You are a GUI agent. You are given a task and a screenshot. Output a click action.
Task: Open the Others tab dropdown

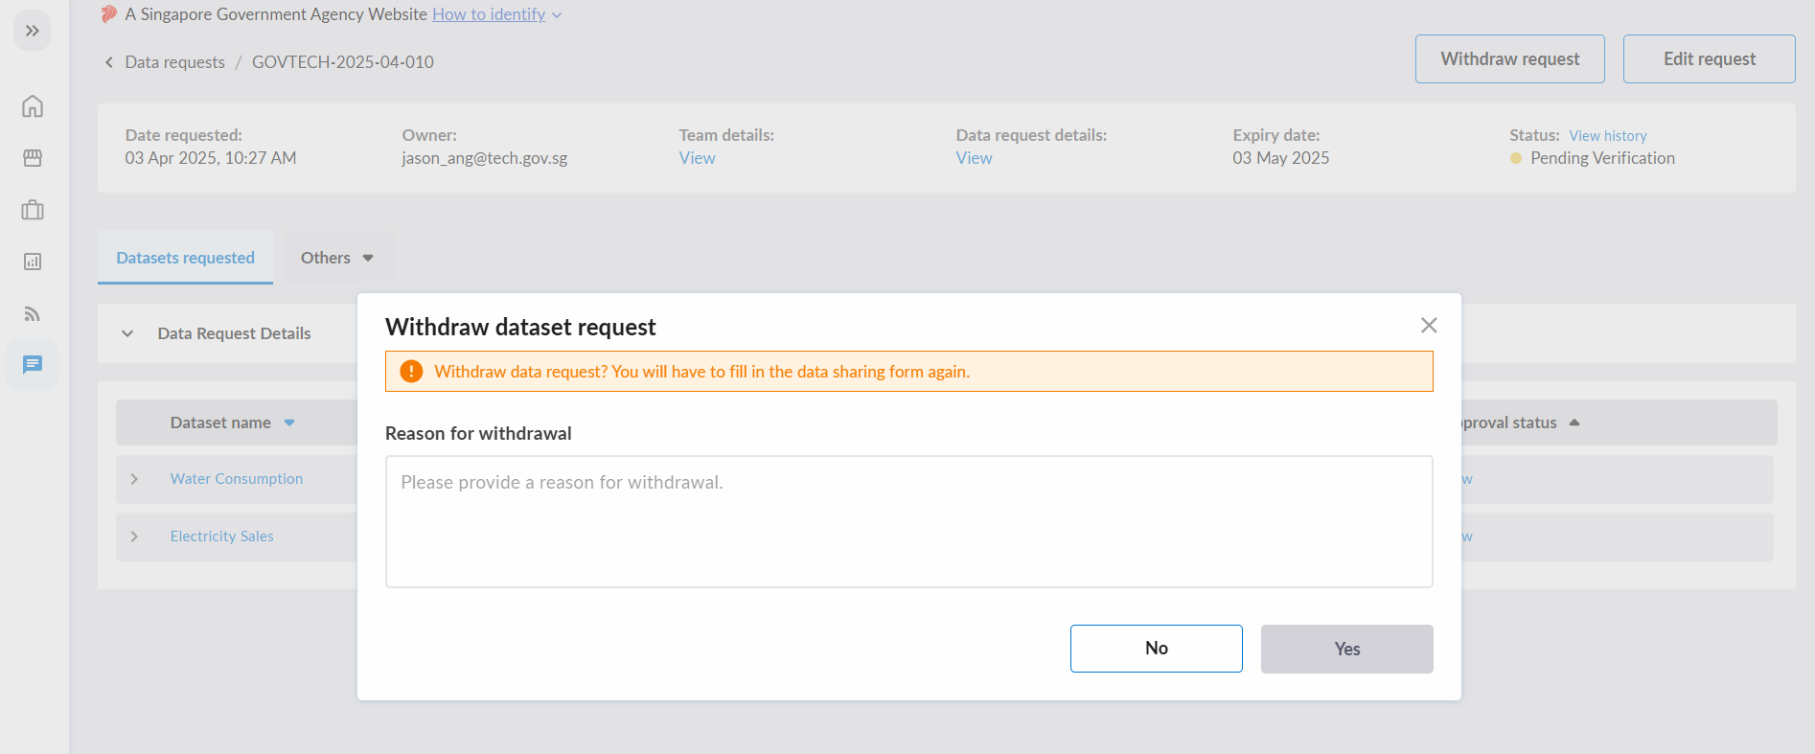coord(336,258)
